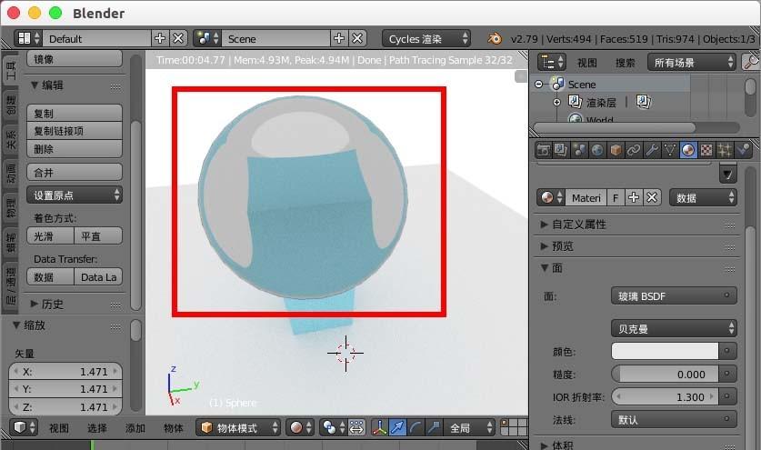761x450 pixels.
Task: Open the 视图 menu in 3D view header
Action: (59, 427)
